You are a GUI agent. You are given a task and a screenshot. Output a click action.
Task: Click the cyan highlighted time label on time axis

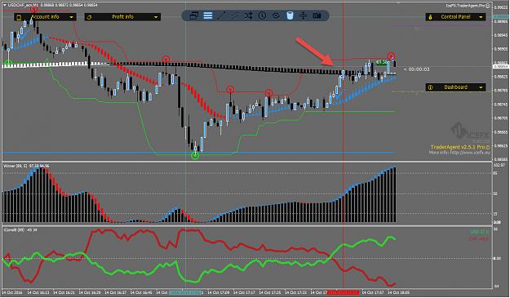(x=185, y=292)
